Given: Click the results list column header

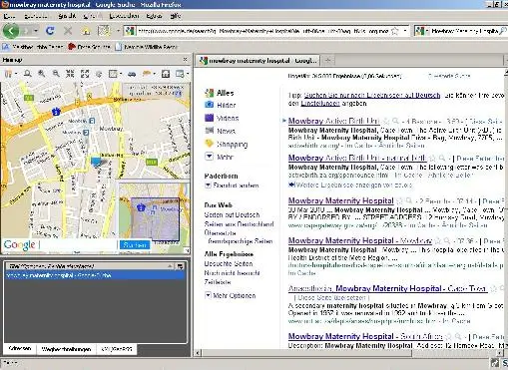Looking at the screenshot, I should (90, 266).
